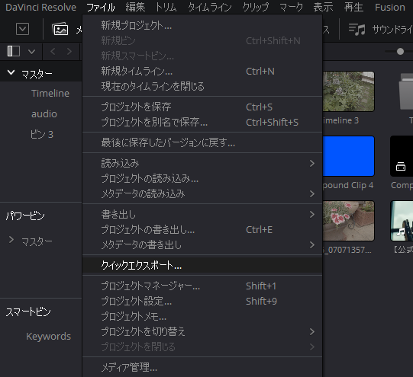Click クイックエクスポート... menu entry

[x=202, y=266]
